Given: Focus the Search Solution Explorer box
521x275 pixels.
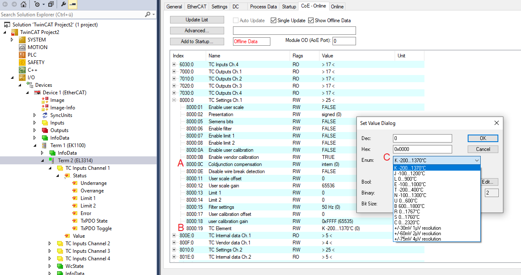Looking at the screenshot, I should point(72,14).
